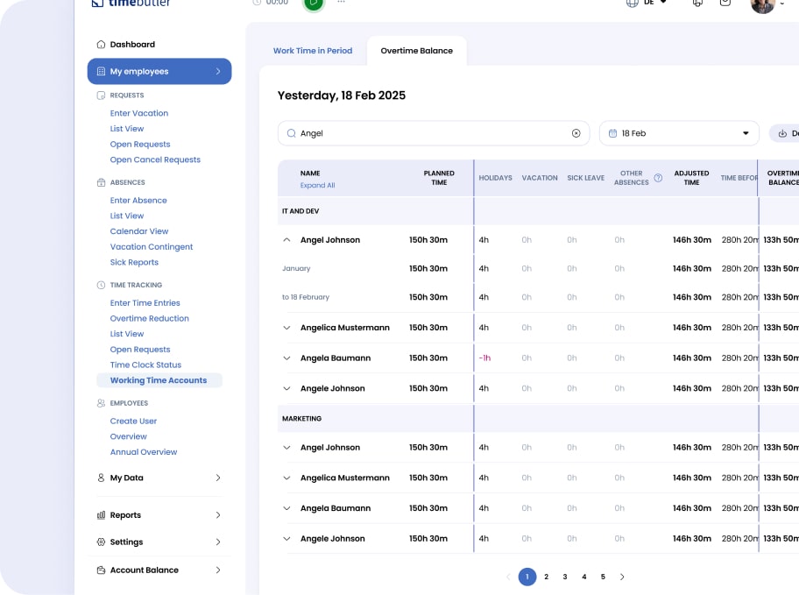Expand Angelica Mustermann row in Marketing
The height and width of the screenshot is (595, 799).
click(x=286, y=478)
